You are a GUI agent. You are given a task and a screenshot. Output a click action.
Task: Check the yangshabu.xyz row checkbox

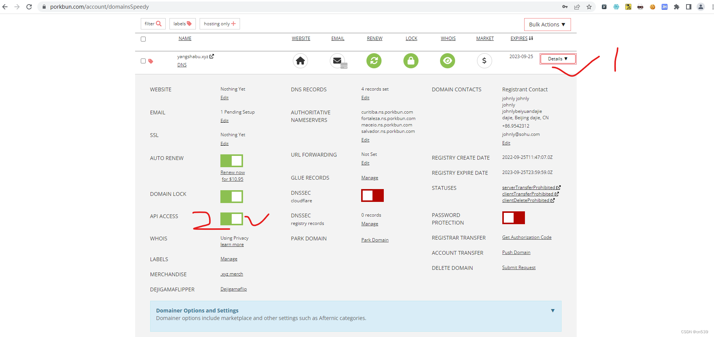pyautogui.click(x=143, y=61)
